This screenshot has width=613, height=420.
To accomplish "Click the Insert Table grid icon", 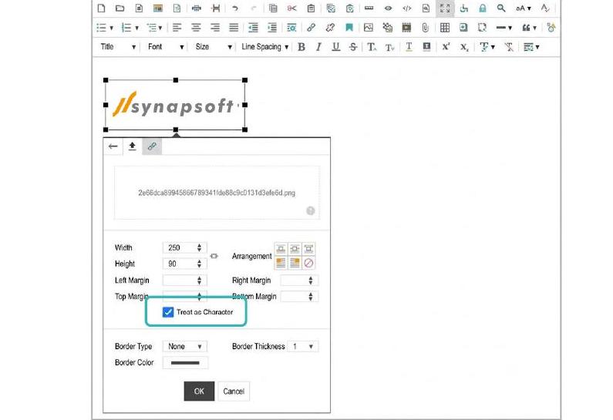I will click(445, 27).
